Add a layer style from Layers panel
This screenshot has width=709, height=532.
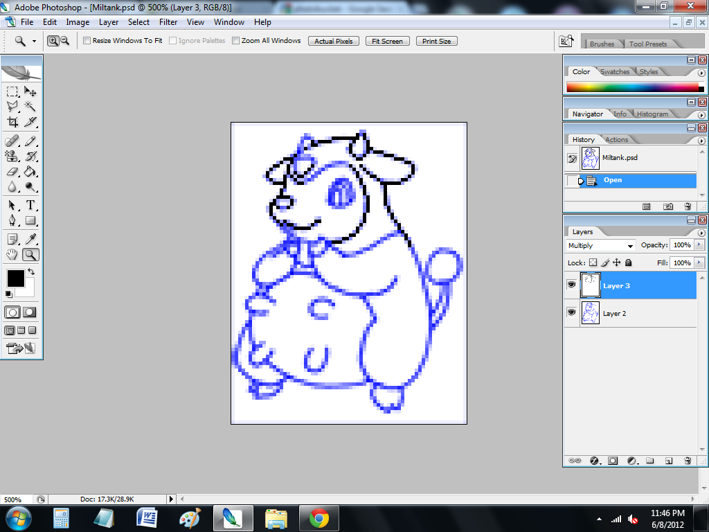point(594,461)
